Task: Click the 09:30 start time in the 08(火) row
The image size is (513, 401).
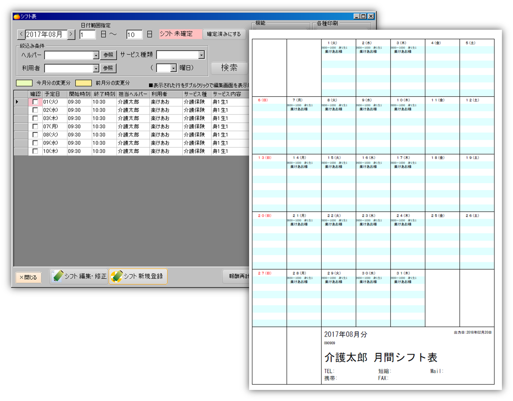Action: tap(80, 135)
